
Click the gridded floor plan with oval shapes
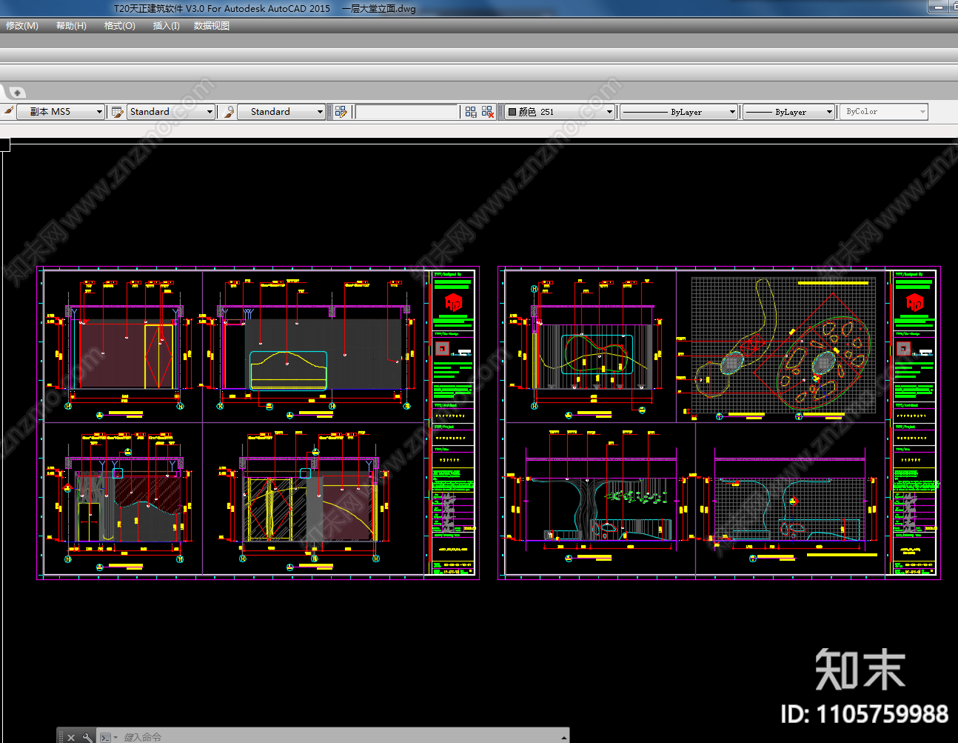tap(783, 345)
